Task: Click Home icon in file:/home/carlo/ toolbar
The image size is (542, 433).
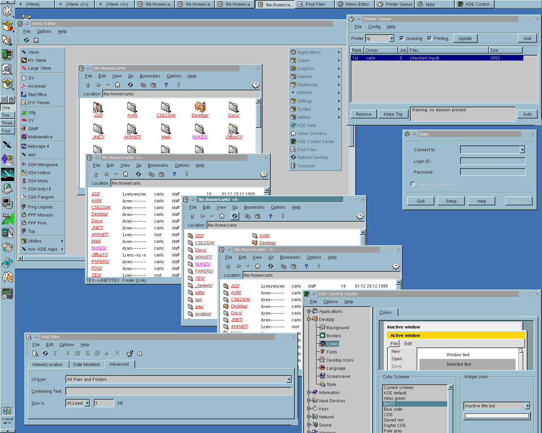Action: pos(118,85)
